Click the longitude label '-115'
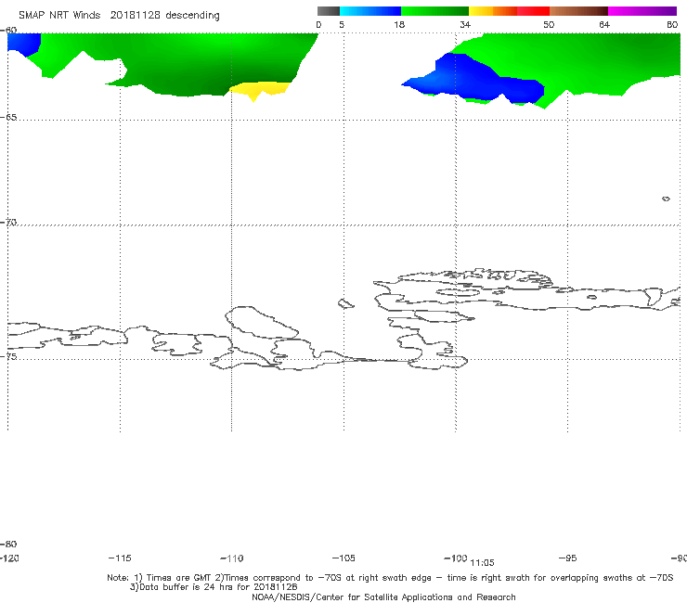The height and width of the screenshot is (603, 687). (x=120, y=558)
